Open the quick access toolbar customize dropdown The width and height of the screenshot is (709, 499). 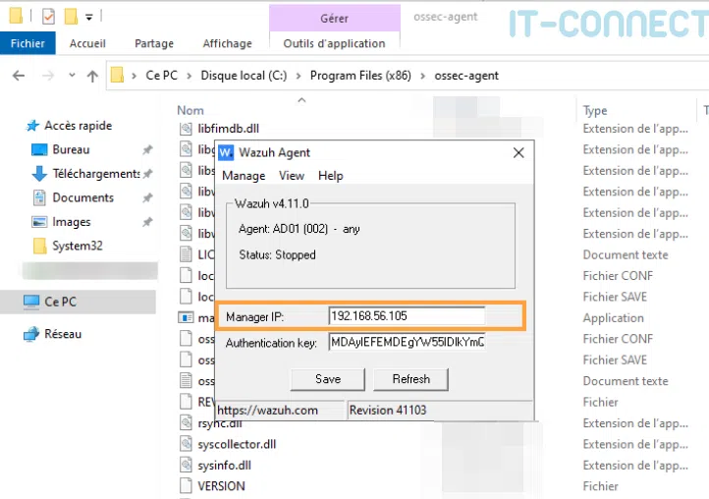pyautogui.click(x=89, y=18)
